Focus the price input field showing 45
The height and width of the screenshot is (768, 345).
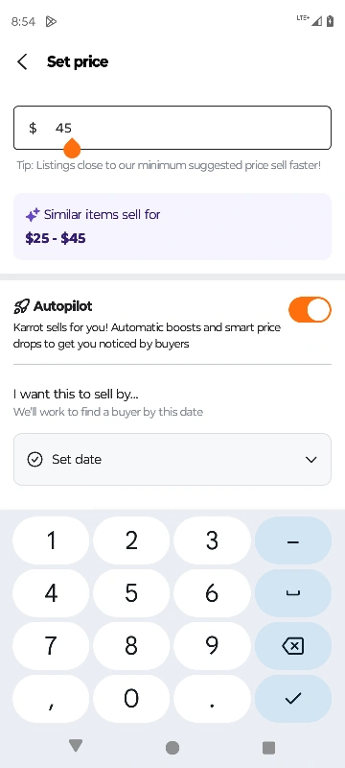coord(172,128)
